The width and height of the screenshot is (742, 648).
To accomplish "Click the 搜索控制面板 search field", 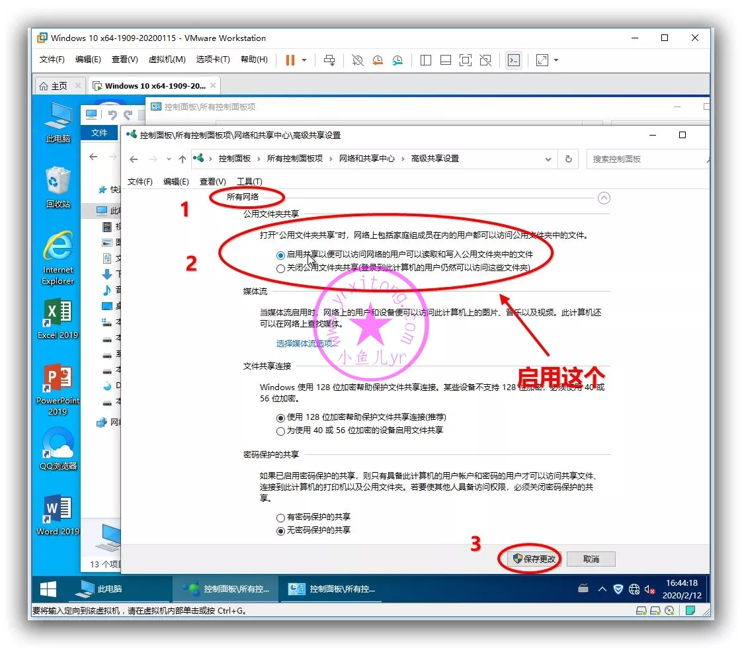I will [x=641, y=159].
